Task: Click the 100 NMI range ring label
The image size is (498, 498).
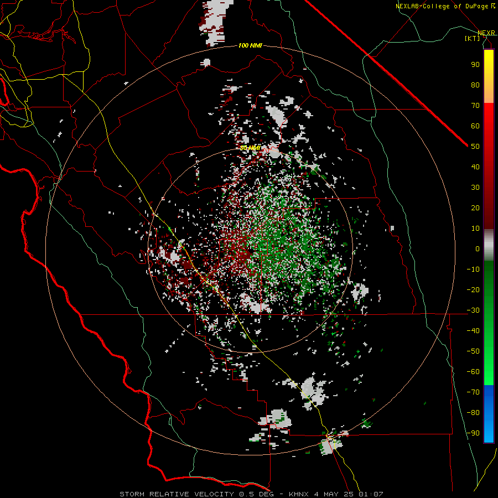Action: click(x=250, y=46)
